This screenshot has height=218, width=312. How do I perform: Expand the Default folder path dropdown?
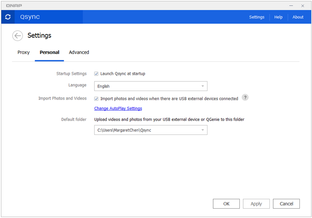tap(151, 130)
